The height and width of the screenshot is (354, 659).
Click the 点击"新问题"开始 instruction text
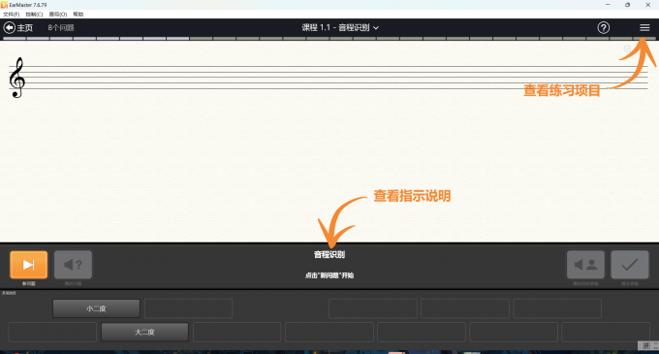coord(329,275)
